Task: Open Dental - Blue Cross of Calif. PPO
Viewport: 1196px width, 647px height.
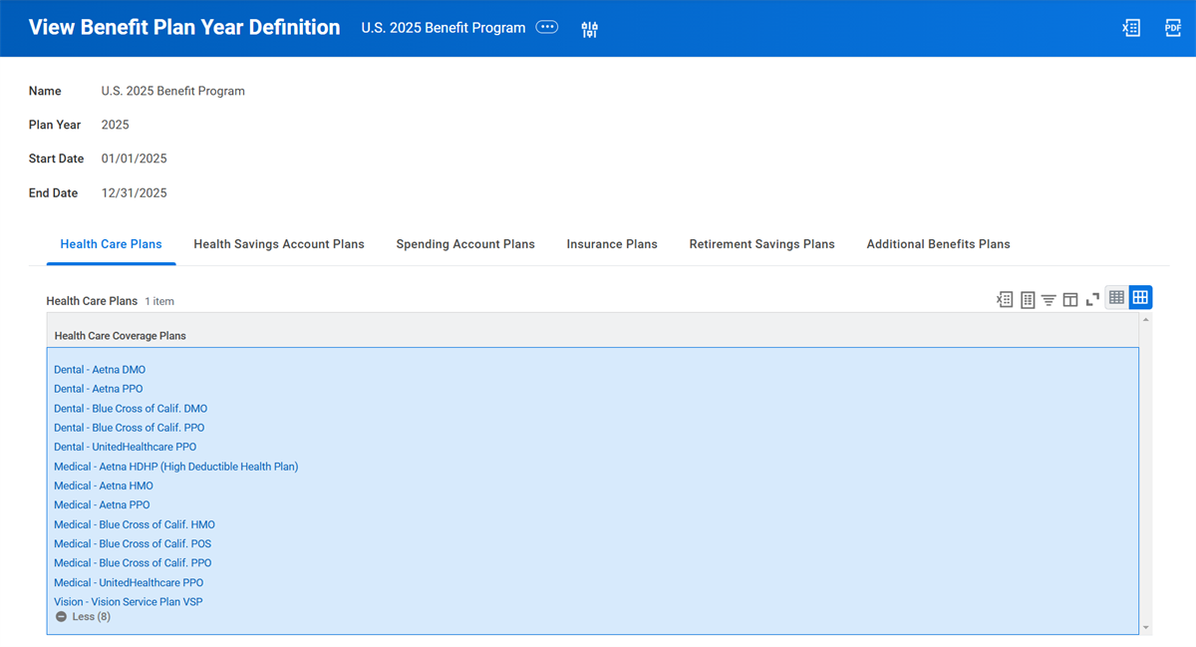Action: [130, 428]
